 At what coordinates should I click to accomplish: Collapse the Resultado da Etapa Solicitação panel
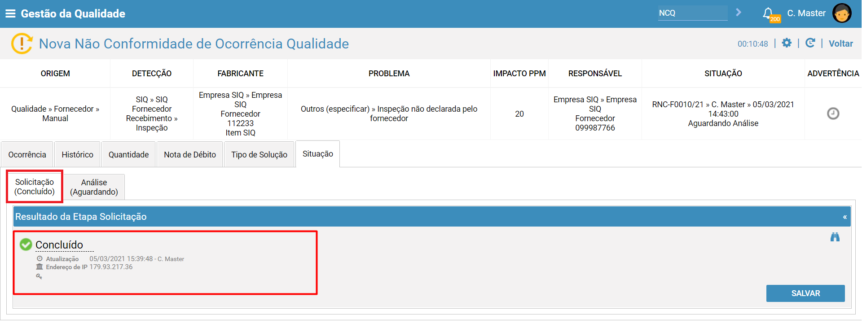click(x=844, y=217)
